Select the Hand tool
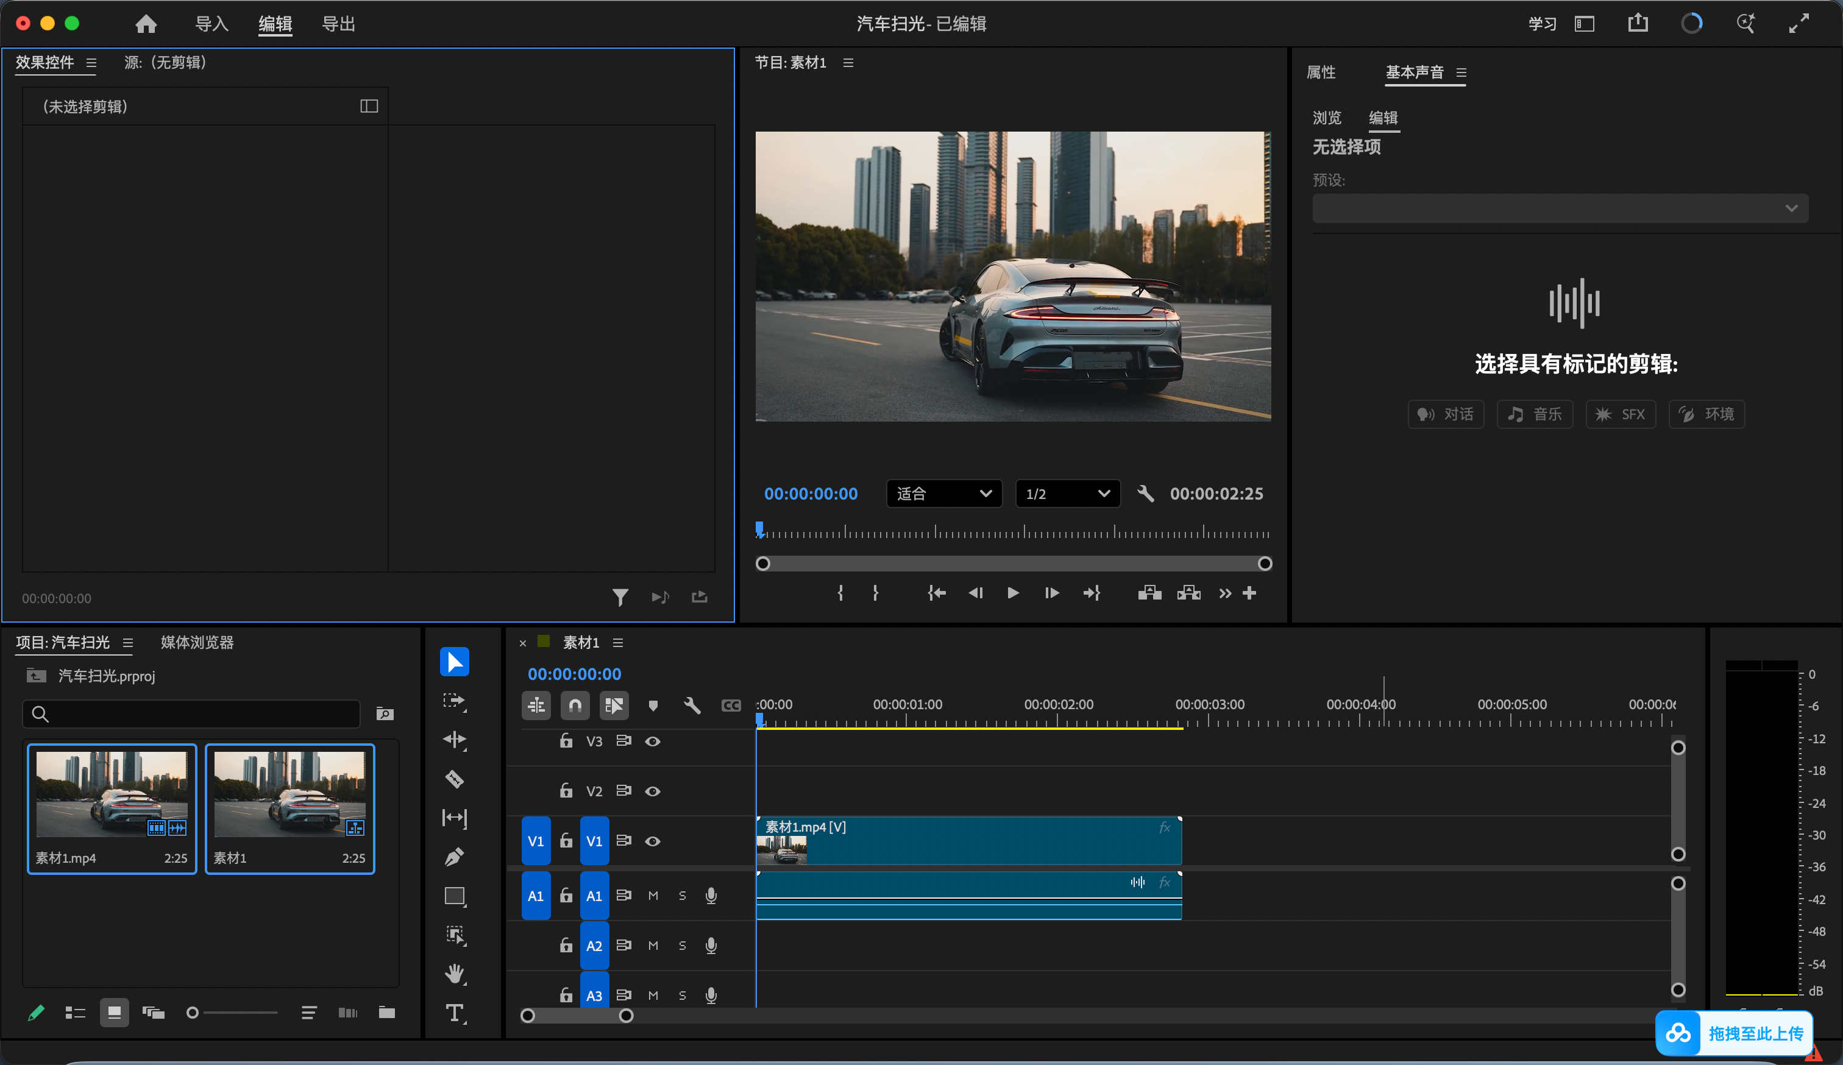1843x1065 pixels. click(454, 973)
